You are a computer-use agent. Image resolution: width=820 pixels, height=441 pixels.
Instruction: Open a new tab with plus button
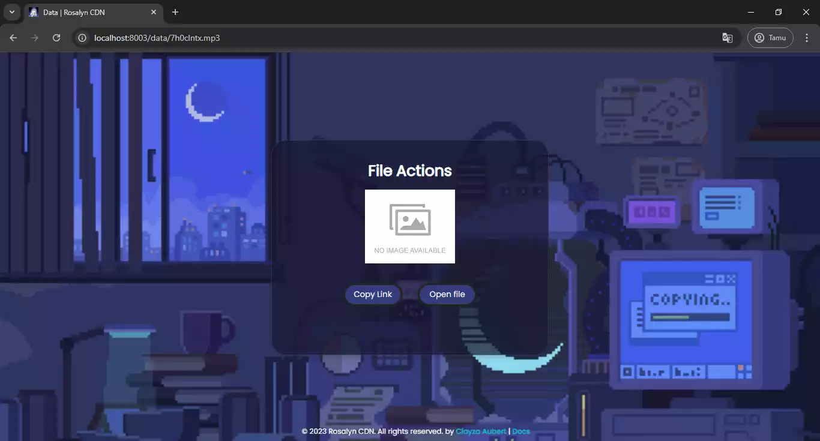[175, 12]
